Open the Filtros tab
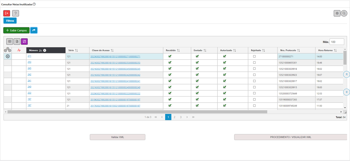Viewport: 350px width, 161px height. coord(10,21)
